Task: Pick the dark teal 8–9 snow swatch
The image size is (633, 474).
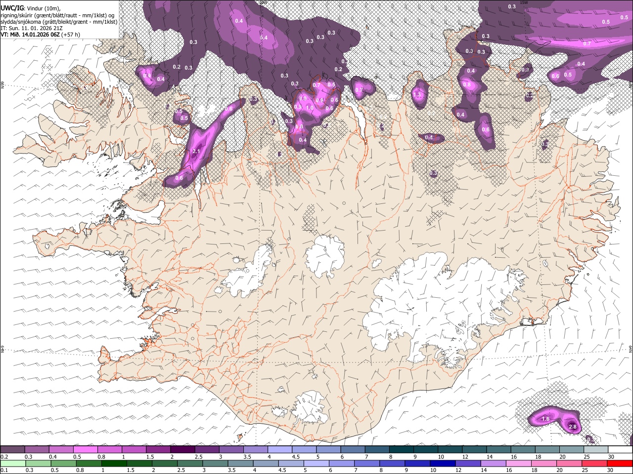Action: [x=402, y=450]
